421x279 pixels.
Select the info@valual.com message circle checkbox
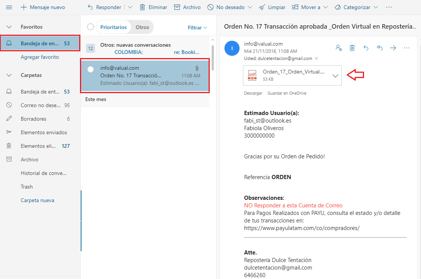click(x=91, y=69)
